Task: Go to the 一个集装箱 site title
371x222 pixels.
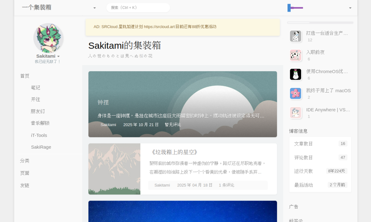Action: coord(37,8)
